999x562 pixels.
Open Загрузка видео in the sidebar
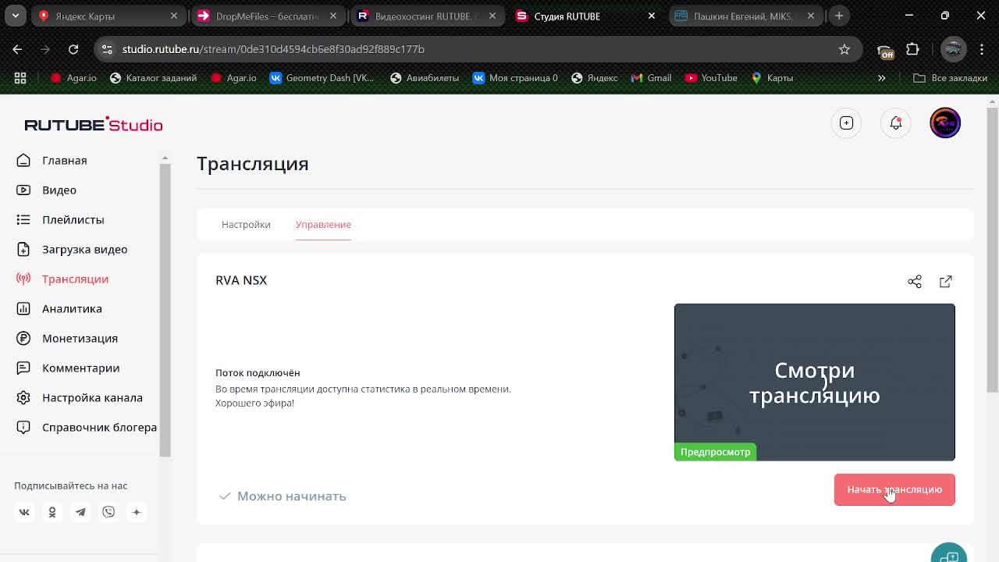point(72,249)
